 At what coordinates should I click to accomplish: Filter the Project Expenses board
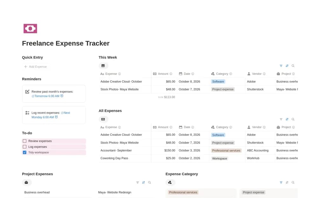[x=137, y=182]
